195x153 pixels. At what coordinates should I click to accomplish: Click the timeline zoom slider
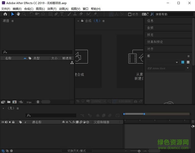pyautogui.click(x=139, y=151)
